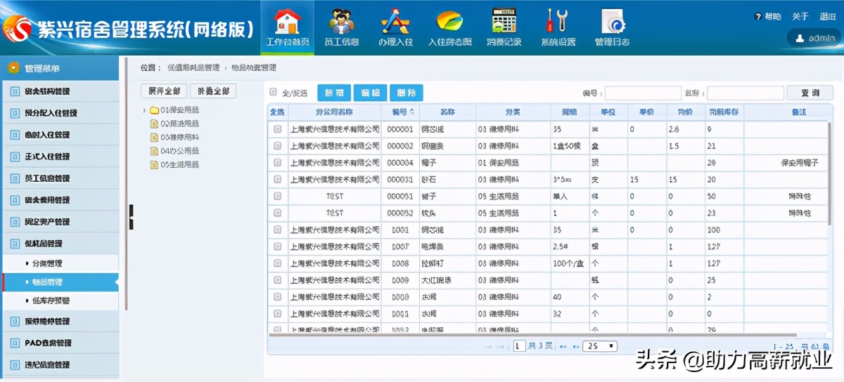Click icon of first sidebar item 宿舍结构管理
This screenshot has height=382, width=844.
coord(15,91)
